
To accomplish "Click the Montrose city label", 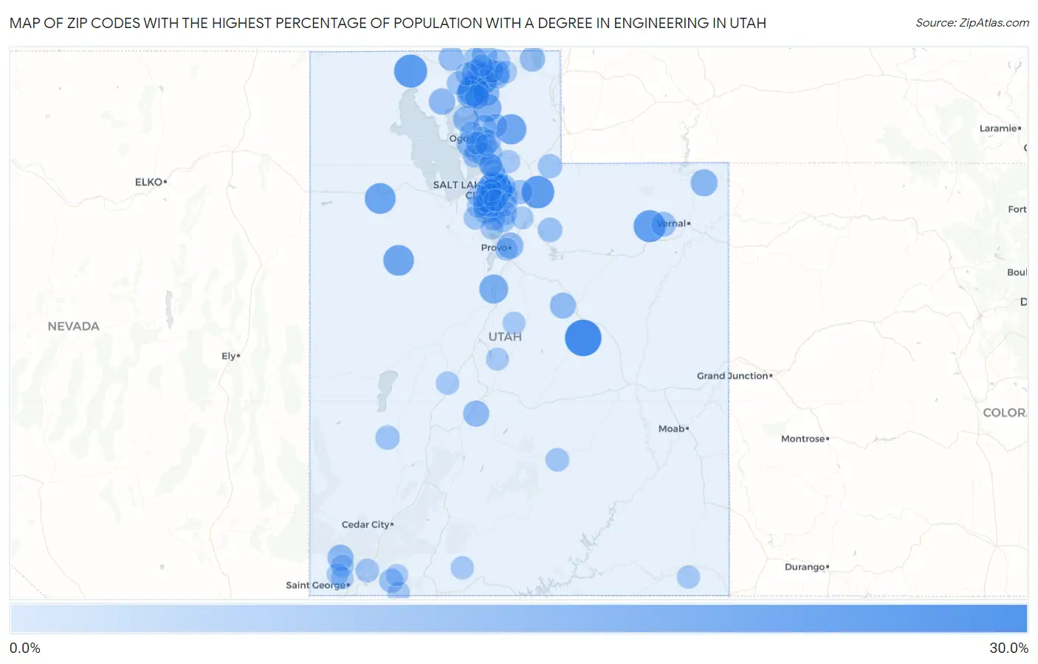I will (x=805, y=439).
